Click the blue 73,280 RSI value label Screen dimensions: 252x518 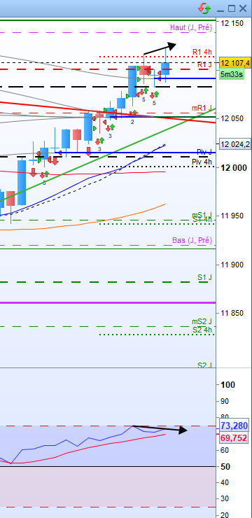tap(234, 426)
